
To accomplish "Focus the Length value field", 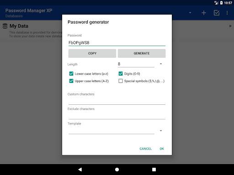I will (136, 64).
